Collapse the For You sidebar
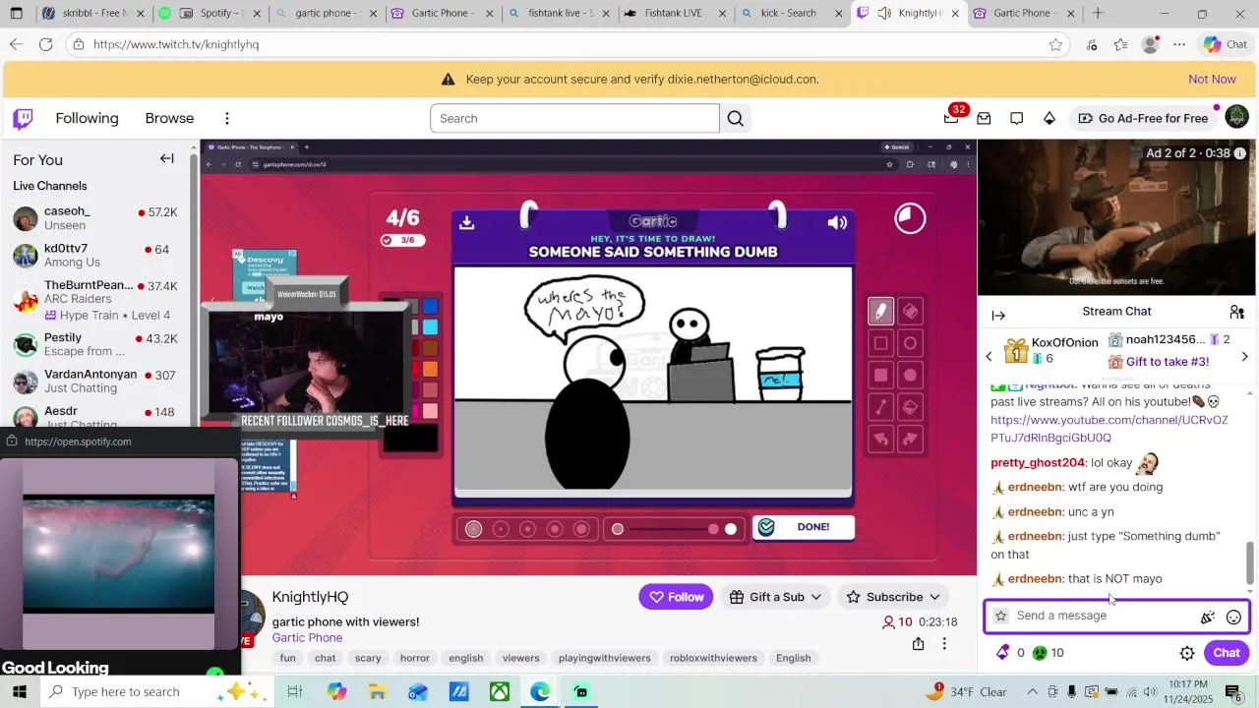 [x=167, y=159]
